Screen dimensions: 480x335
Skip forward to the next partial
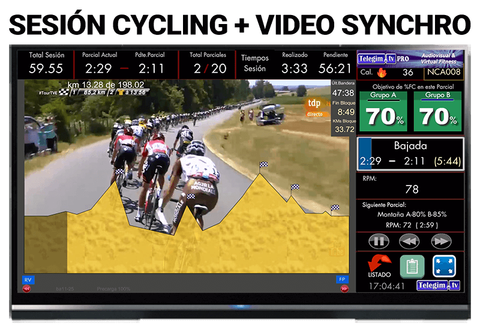pyautogui.click(x=441, y=241)
